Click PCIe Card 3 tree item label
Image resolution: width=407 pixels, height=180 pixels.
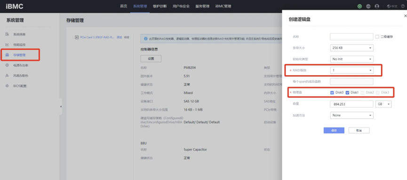pos(97,37)
